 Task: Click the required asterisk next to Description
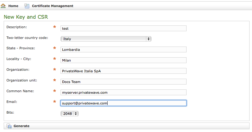click(55, 27)
